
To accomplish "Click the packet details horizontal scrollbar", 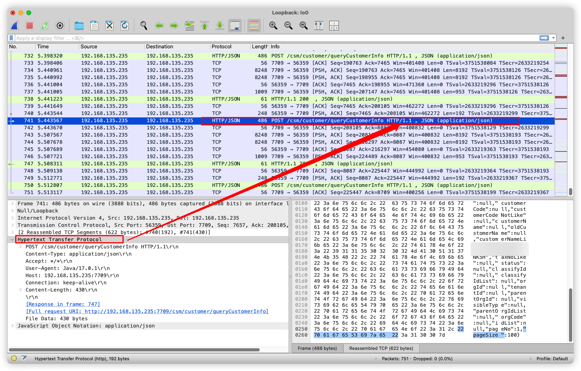I will point(134,350).
